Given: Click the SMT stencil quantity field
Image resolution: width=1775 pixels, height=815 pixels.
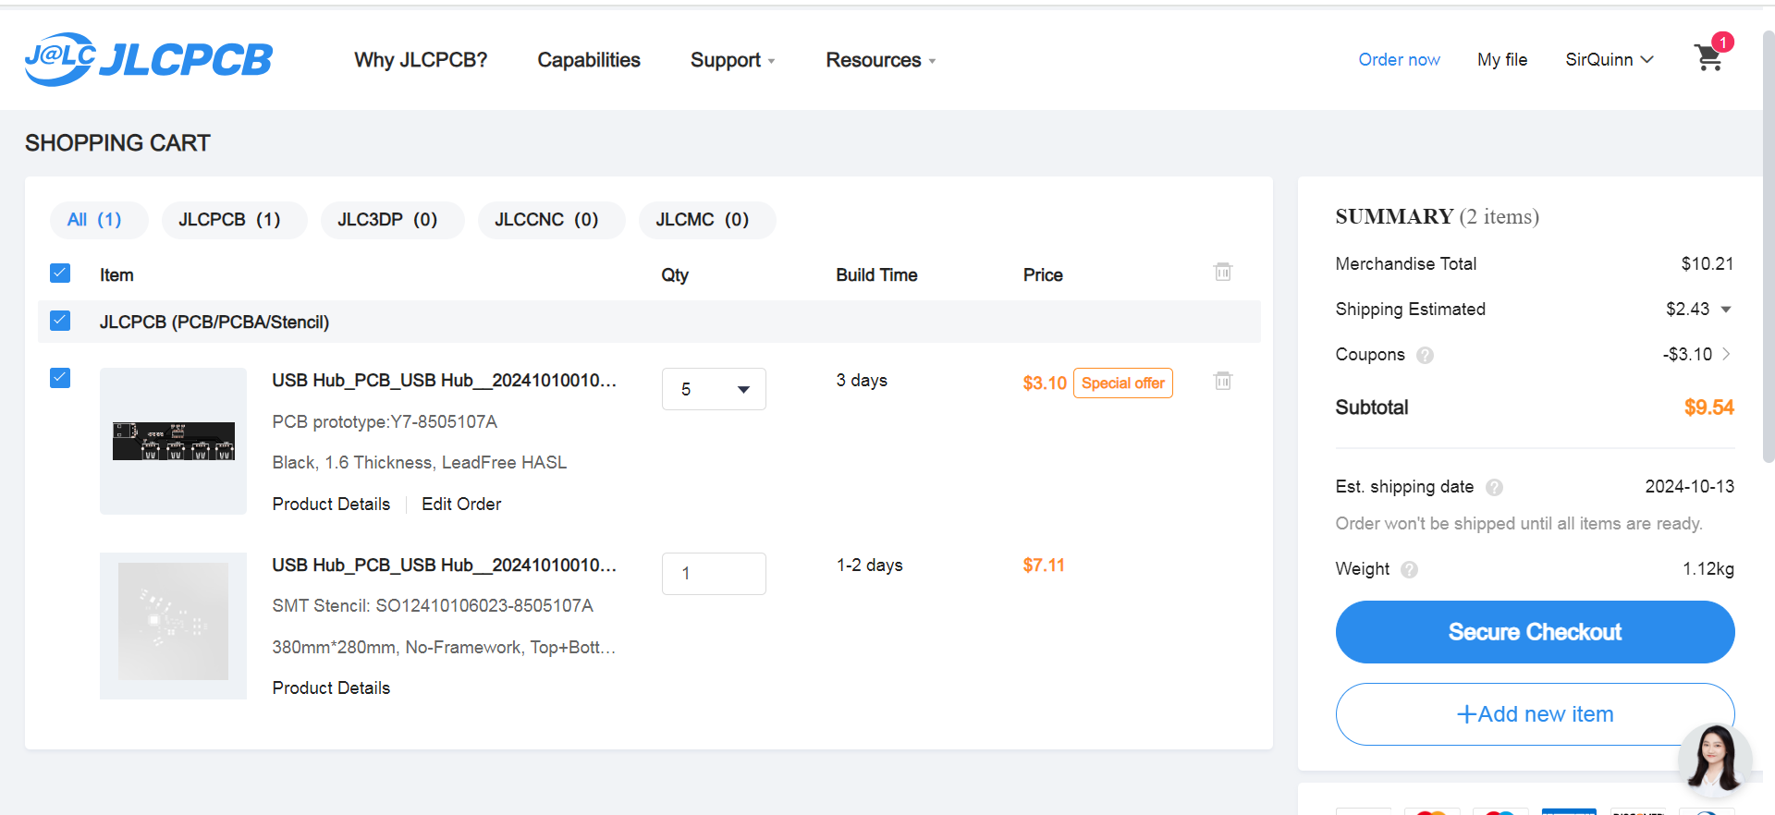Looking at the screenshot, I should 714,574.
